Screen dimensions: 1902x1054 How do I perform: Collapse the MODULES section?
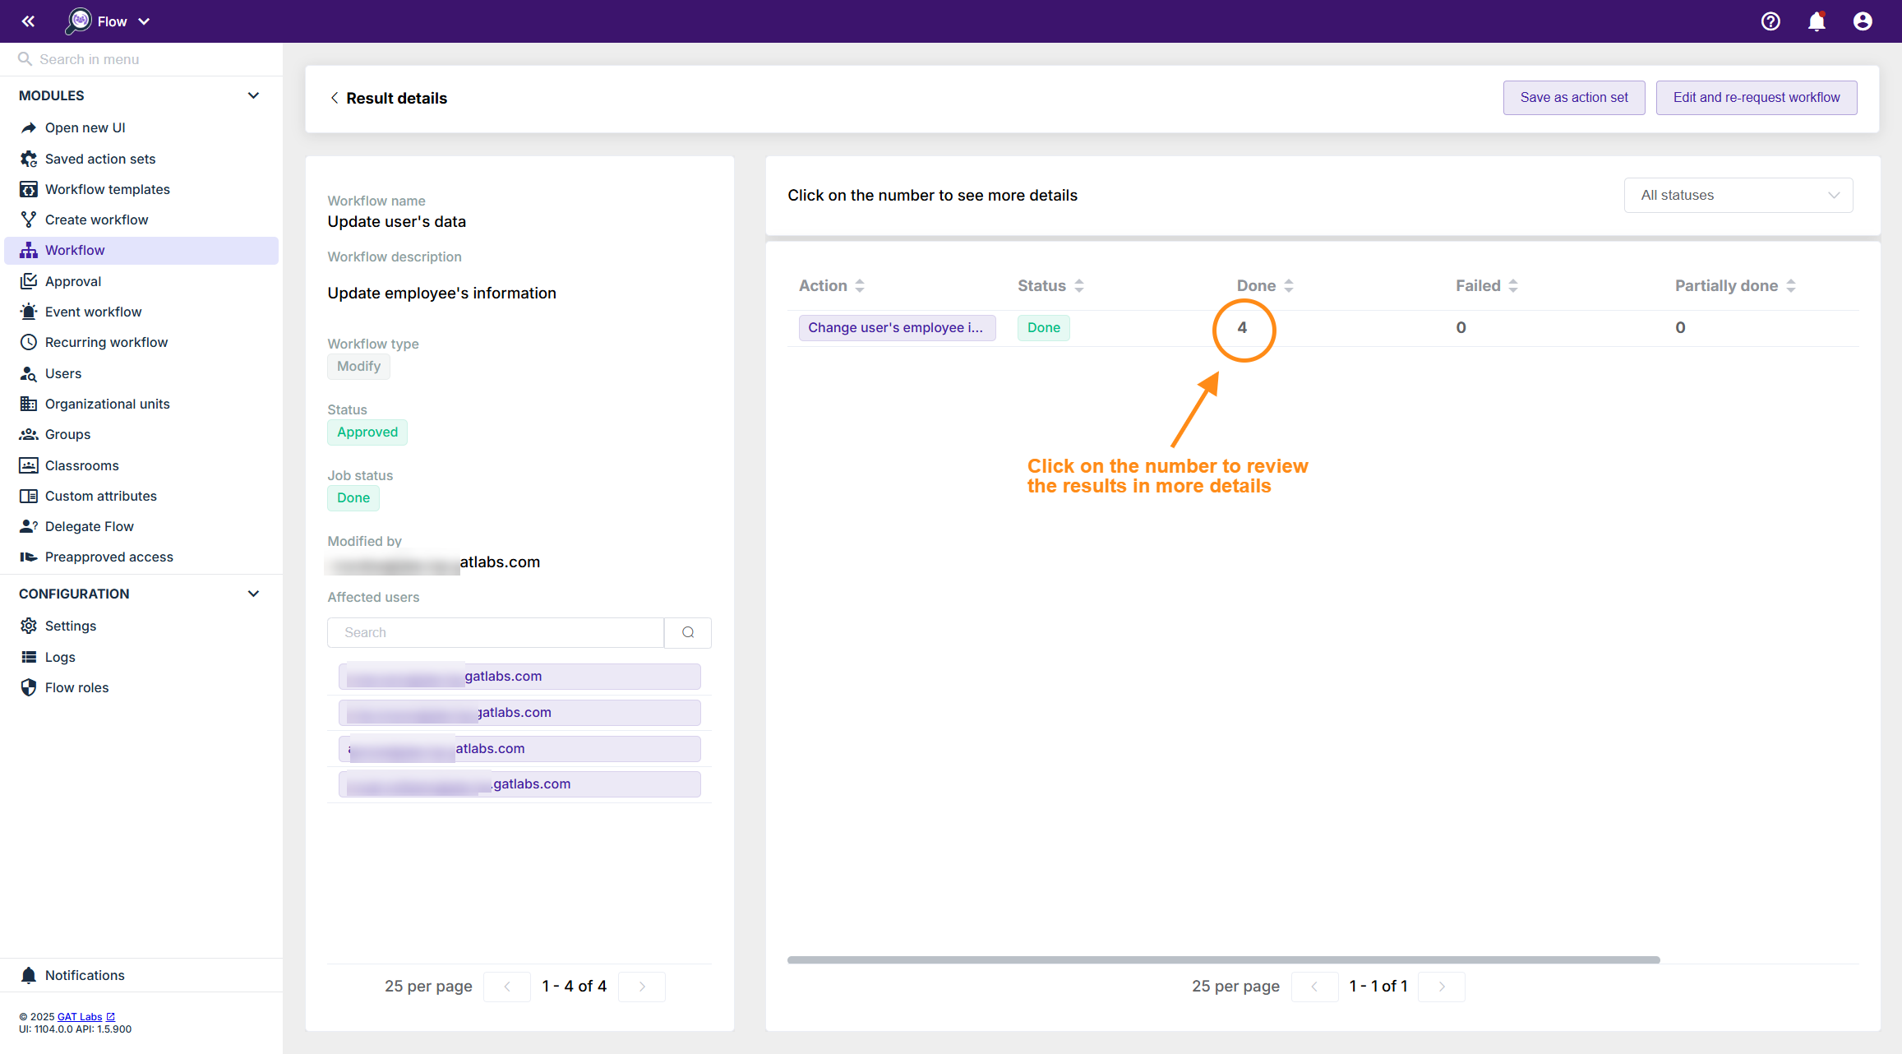pos(253,95)
